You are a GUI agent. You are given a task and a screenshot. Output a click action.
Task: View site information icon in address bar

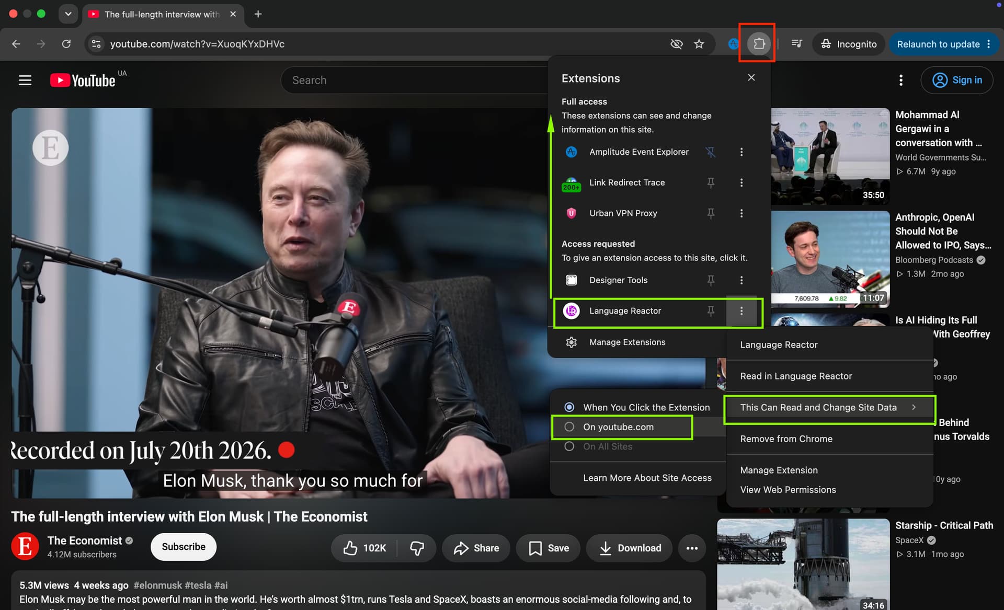click(x=96, y=44)
